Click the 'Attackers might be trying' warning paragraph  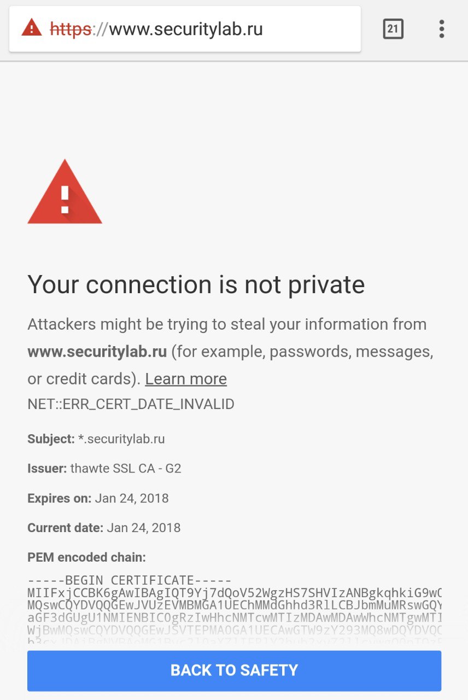pyautogui.click(x=231, y=352)
